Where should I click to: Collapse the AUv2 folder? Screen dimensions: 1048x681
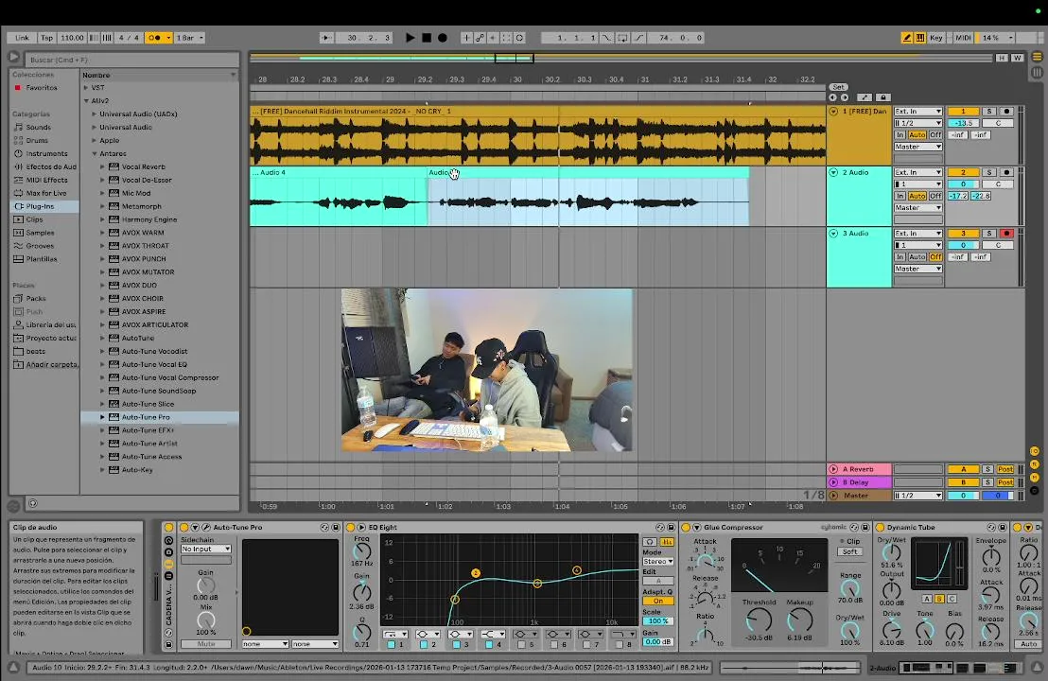[x=86, y=101]
